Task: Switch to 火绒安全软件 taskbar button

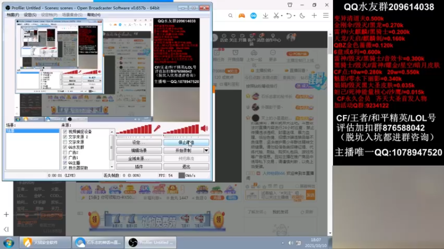Action: [45, 242]
